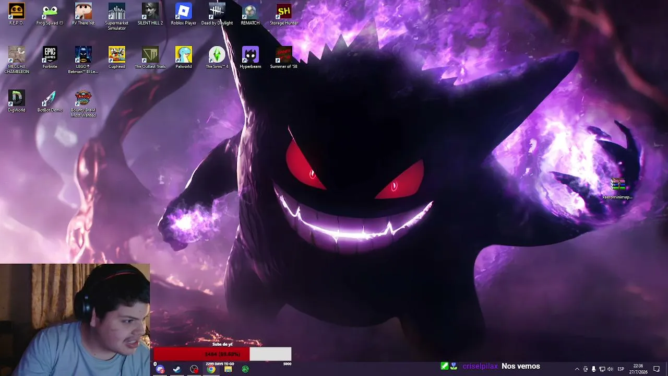The width and height of the screenshot is (668, 376).
Task: Open the volume control in the tray
Action: 610,369
